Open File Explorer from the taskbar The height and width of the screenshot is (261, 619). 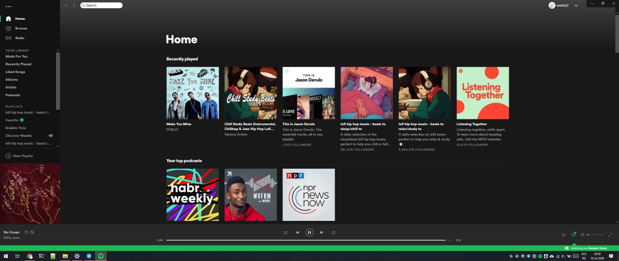tap(65, 256)
